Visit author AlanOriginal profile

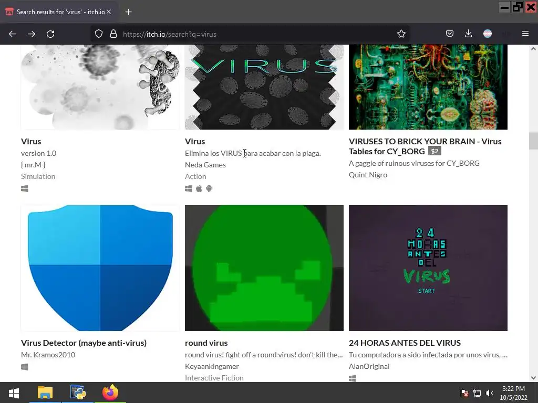pos(369,366)
